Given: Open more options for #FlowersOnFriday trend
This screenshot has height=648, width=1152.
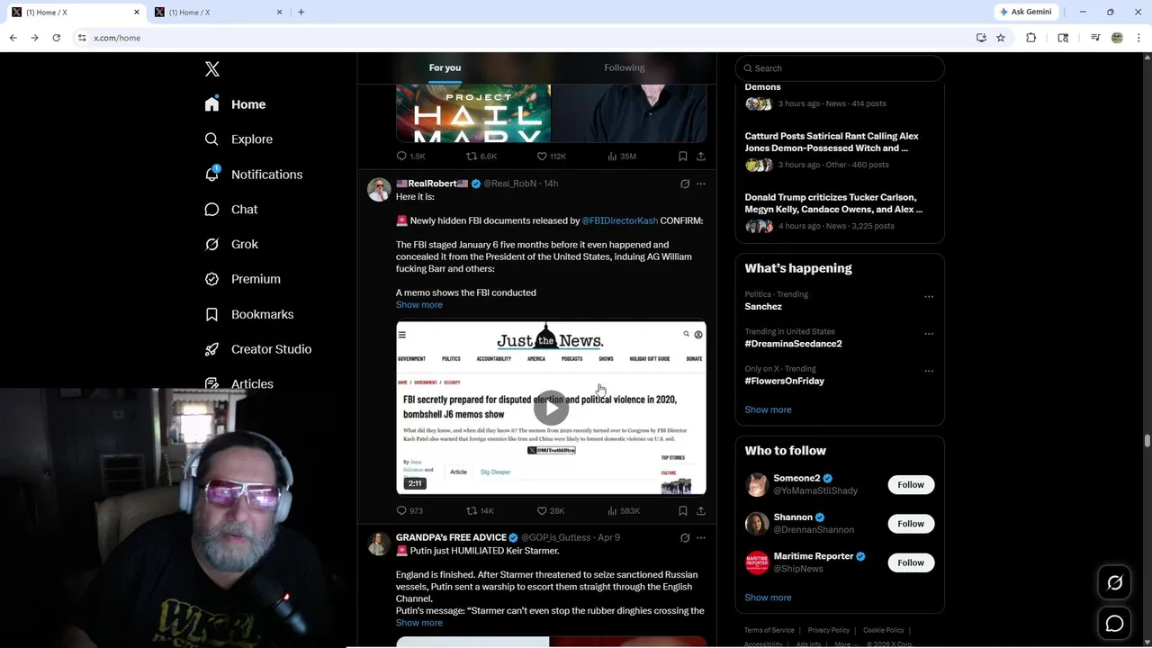Looking at the screenshot, I should (929, 371).
